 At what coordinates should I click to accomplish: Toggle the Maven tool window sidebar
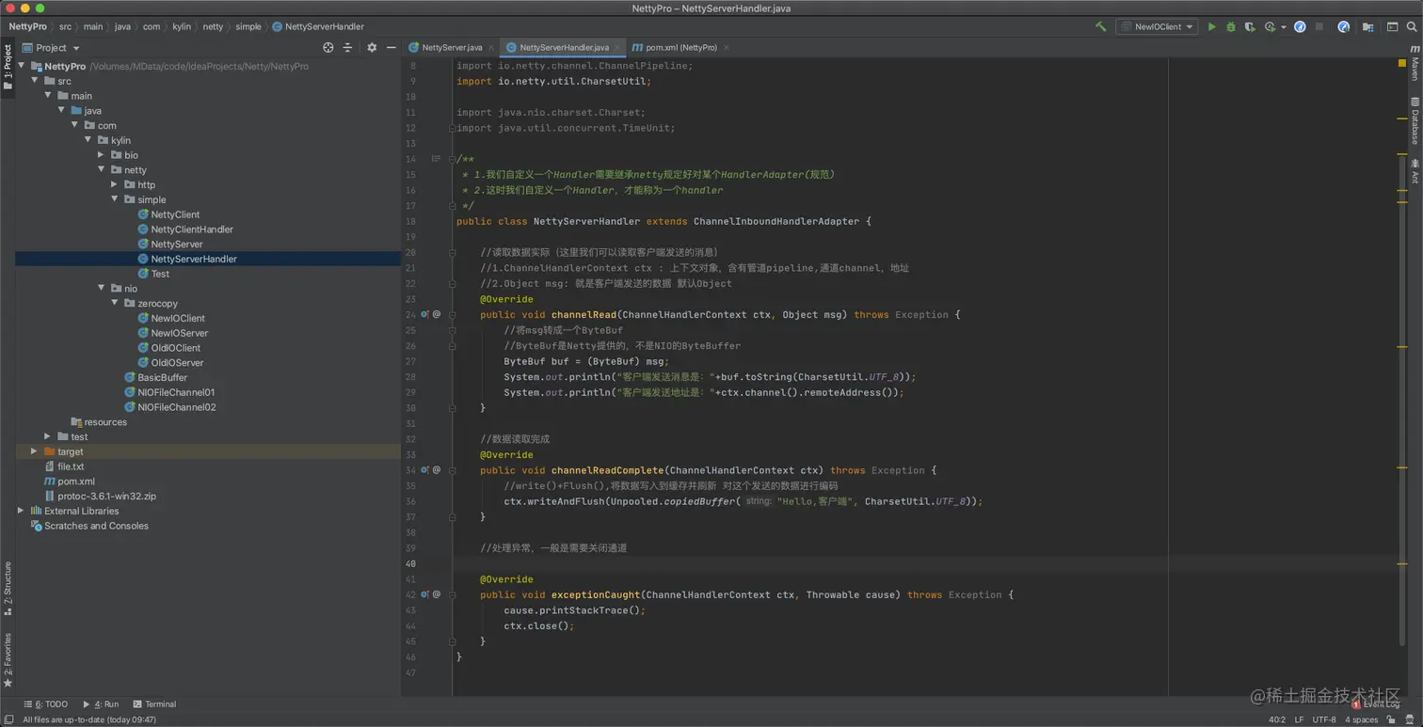coord(1415,68)
